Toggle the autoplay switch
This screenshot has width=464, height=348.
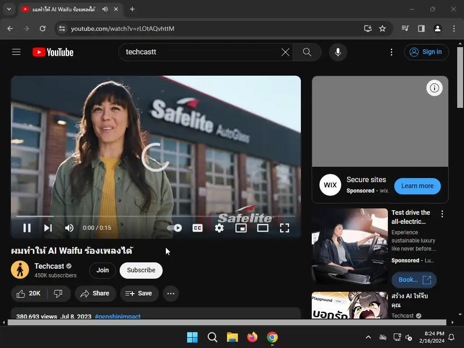click(174, 228)
